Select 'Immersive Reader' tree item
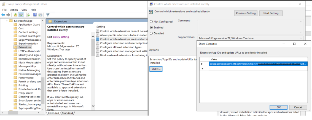Viewport: 312px width, 120px height. point(30,59)
